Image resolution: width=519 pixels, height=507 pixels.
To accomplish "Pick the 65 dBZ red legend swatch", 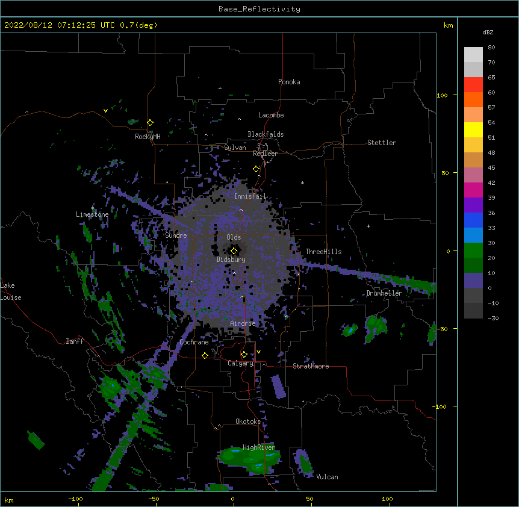I will click(x=473, y=85).
